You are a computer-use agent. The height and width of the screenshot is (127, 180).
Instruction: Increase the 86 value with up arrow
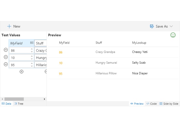click(x=32, y=49)
